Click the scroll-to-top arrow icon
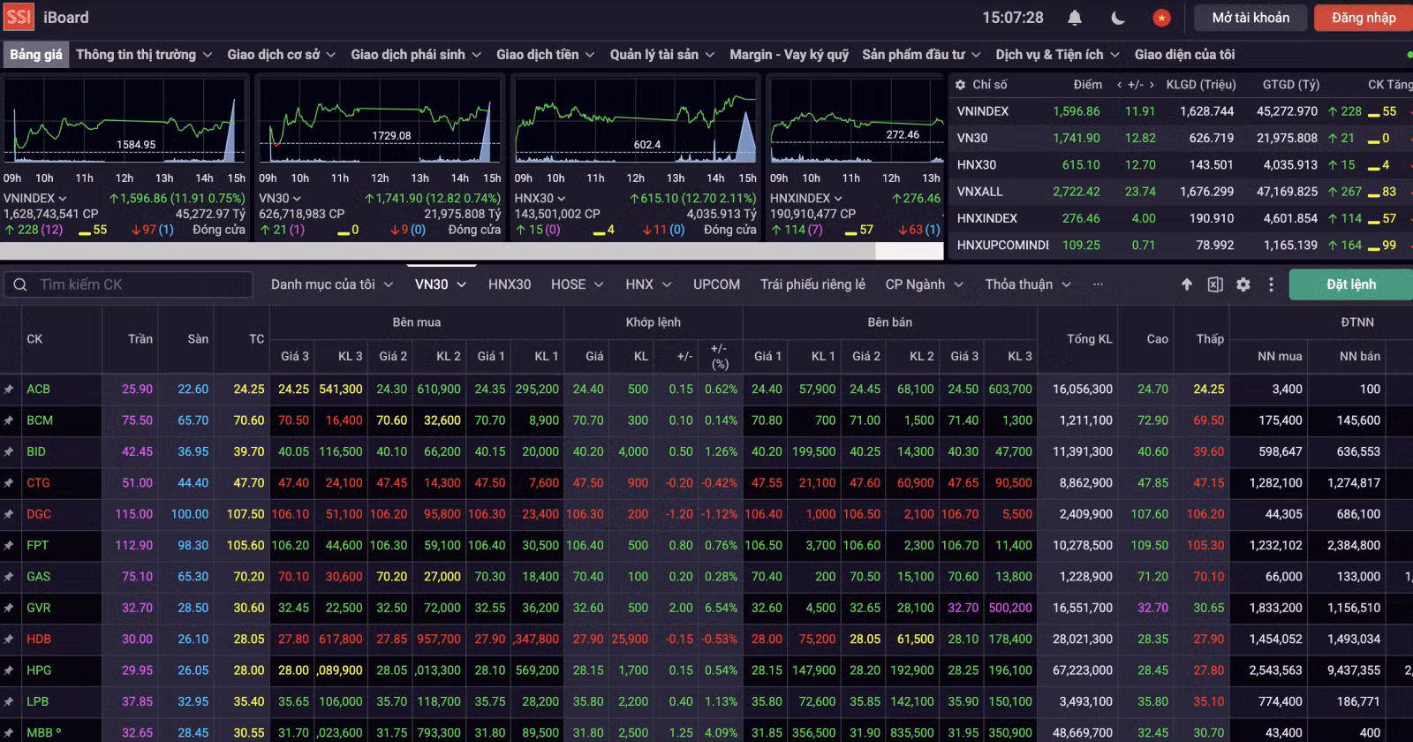 point(1187,284)
